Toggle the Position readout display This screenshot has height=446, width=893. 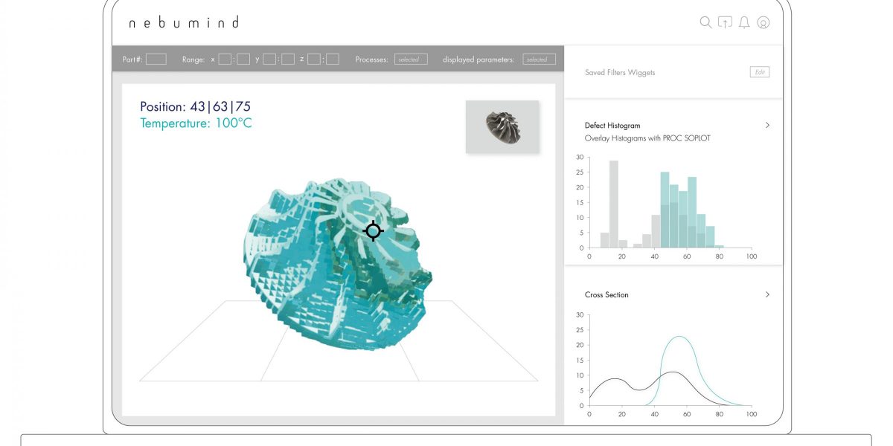(x=195, y=107)
